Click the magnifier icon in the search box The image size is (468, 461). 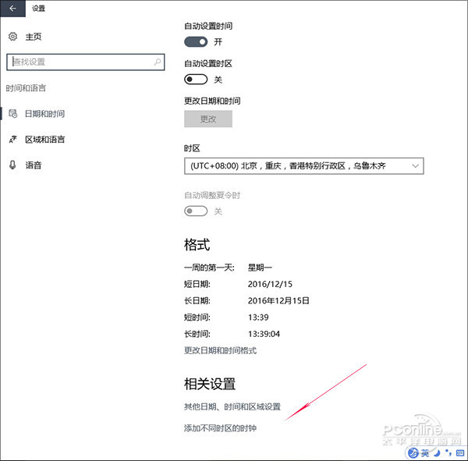pyautogui.click(x=158, y=62)
